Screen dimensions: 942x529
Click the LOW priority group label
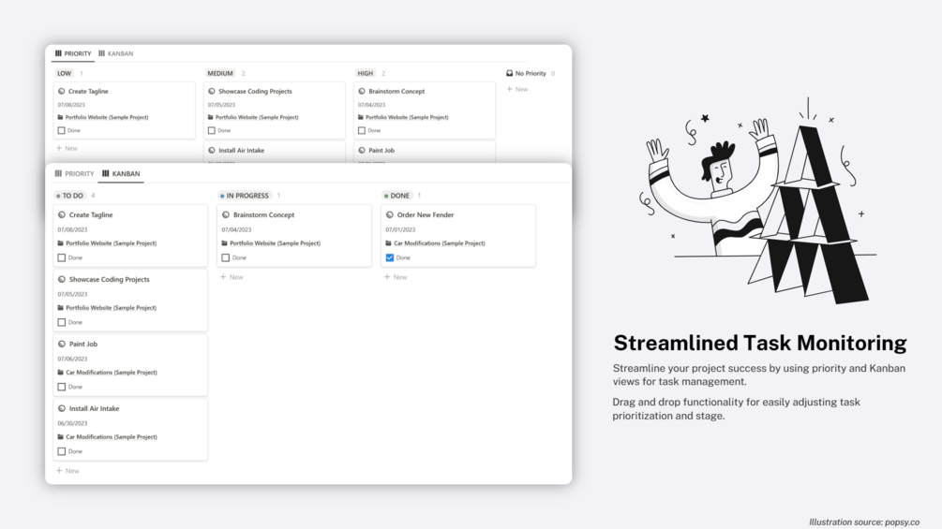(65, 73)
